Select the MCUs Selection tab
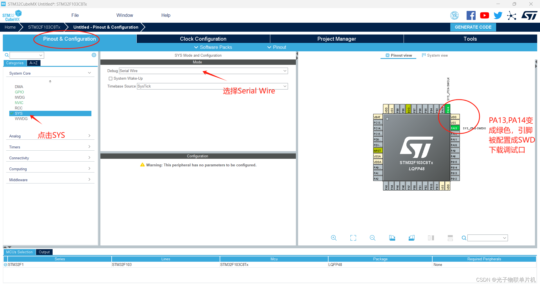The height and width of the screenshot is (285, 540). pos(19,252)
